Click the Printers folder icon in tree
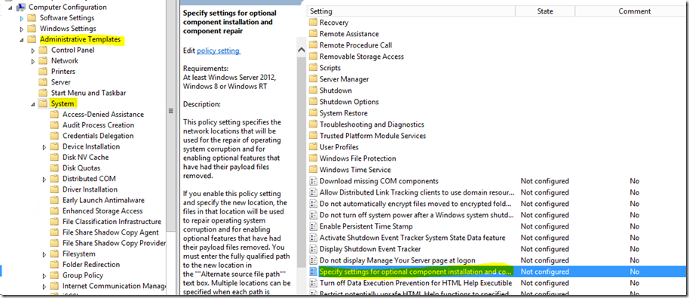 point(43,71)
